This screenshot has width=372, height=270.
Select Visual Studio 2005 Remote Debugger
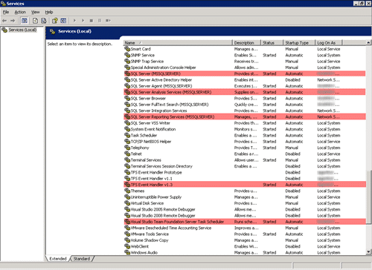pos(245,209)
